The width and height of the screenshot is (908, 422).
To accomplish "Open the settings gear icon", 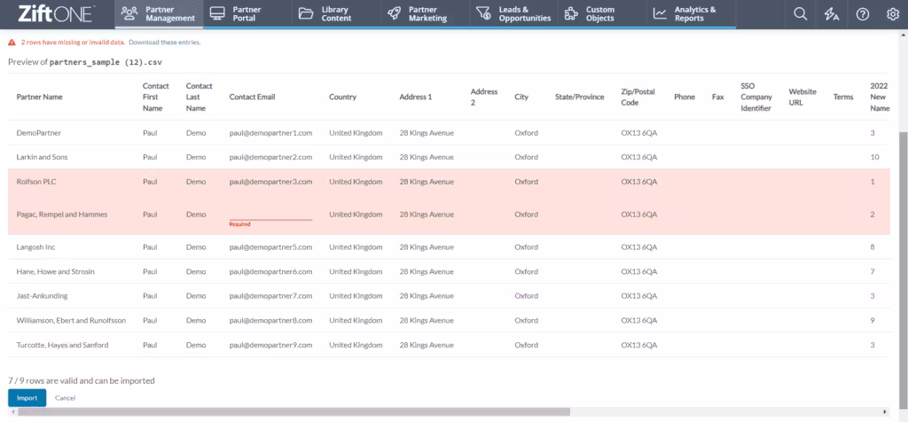I will click(x=891, y=13).
